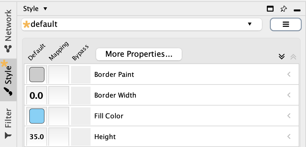Click the Fill Color default blue swatch
The height and width of the screenshot is (147, 306).
coord(37,116)
